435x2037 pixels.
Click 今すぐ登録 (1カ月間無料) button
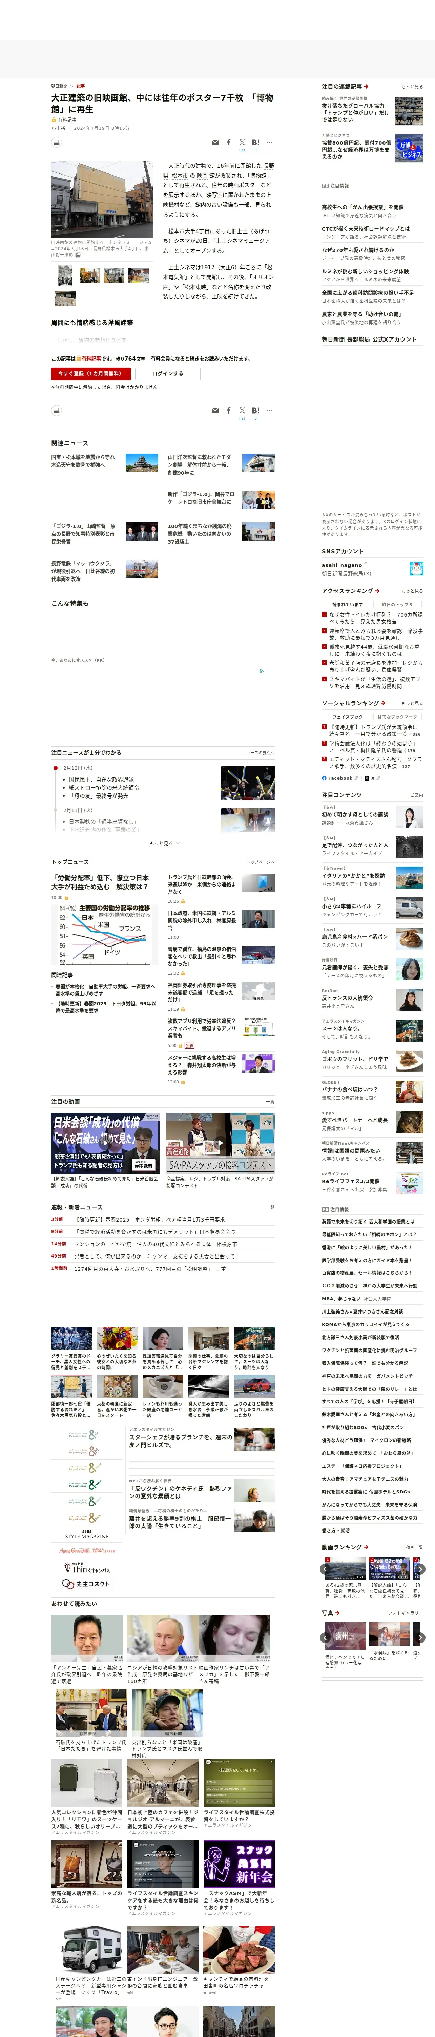[91, 374]
